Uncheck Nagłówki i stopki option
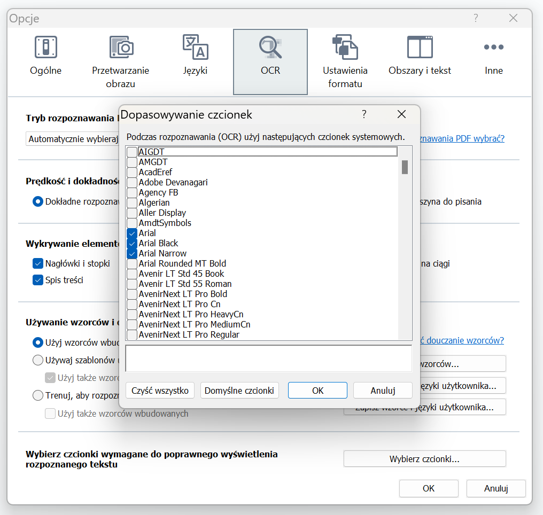 [x=38, y=263]
